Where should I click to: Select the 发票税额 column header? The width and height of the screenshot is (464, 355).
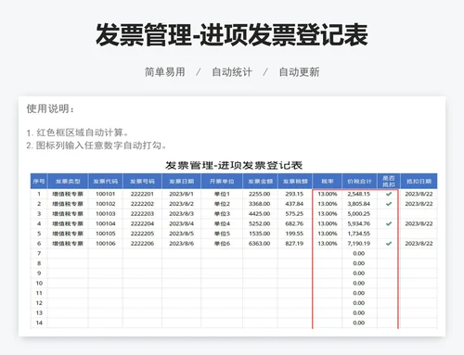click(x=295, y=182)
